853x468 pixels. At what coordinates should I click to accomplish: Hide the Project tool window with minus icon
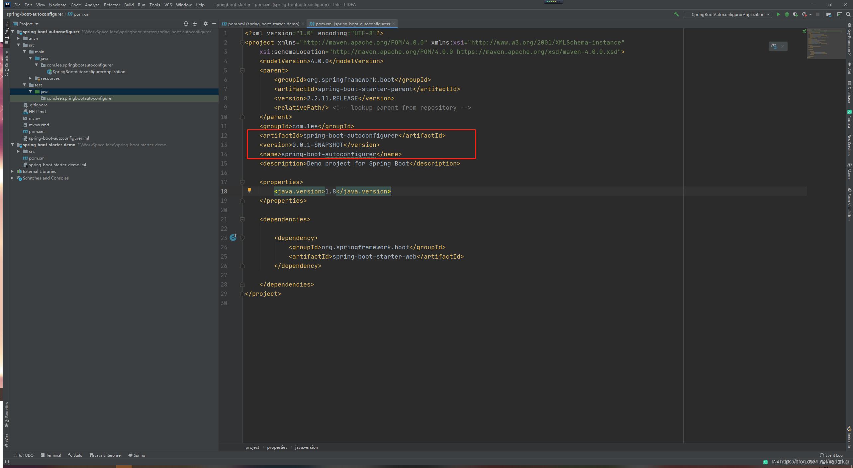(214, 24)
